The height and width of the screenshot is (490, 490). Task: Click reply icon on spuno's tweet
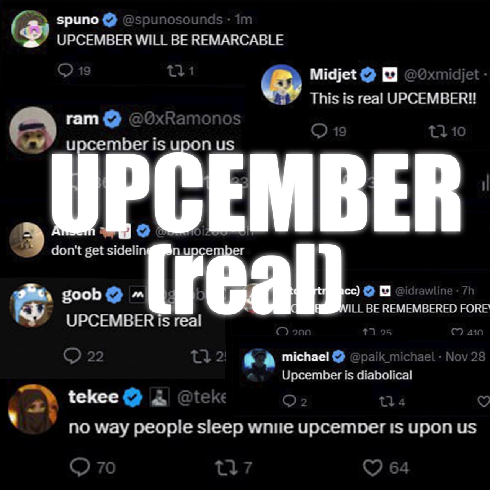click(x=65, y=70)
